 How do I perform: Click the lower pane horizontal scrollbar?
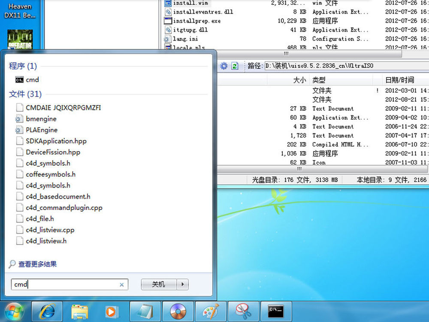click(x=323, y=169)
